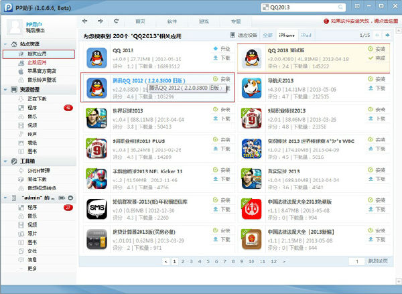Image resolution: width=402 pixels, height=294 pixels.
Task: Click the 真实足球 2013 app icon
Action: tap(252, 179)
